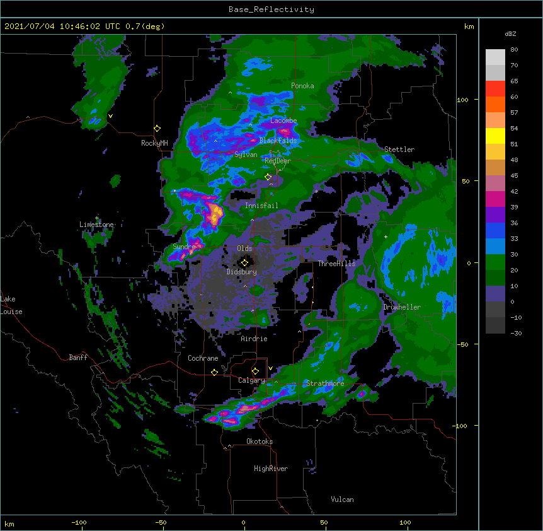Click the yellow V marker northwest of RockyMH

coord(110,116)
